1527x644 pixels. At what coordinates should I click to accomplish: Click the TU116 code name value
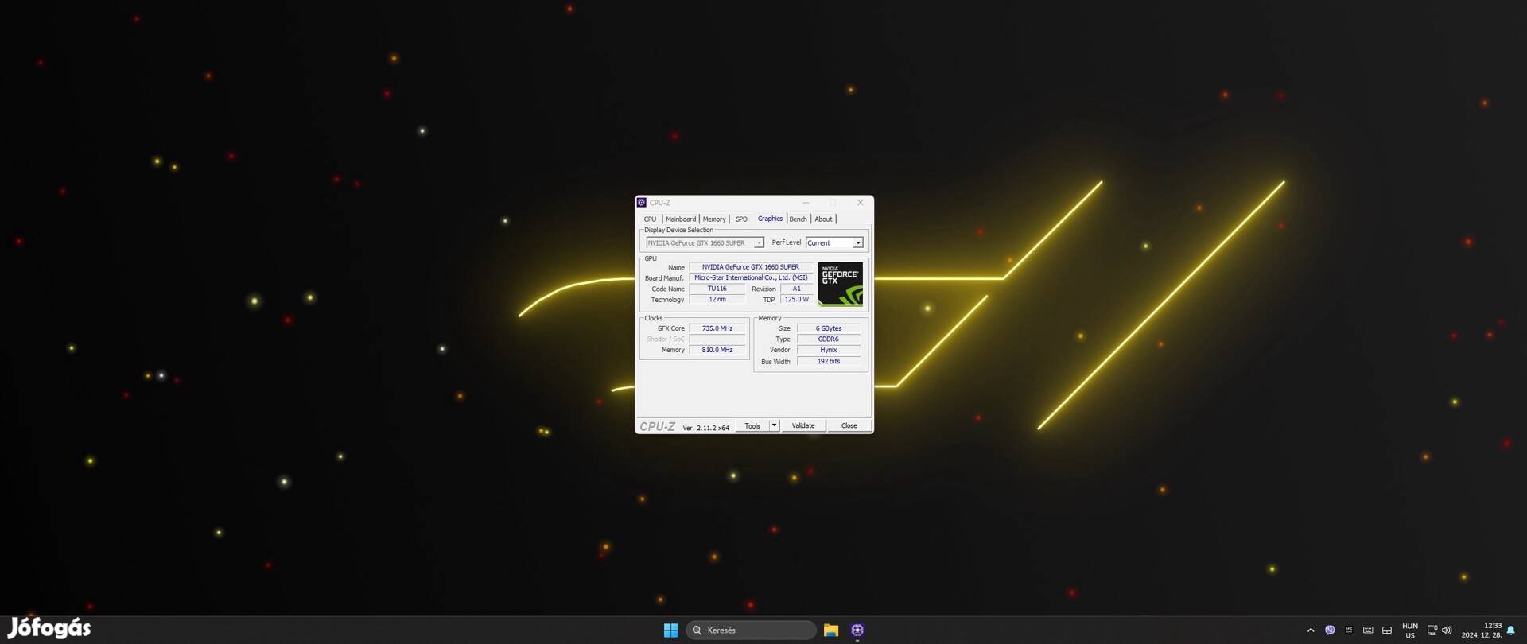point(717,289)
